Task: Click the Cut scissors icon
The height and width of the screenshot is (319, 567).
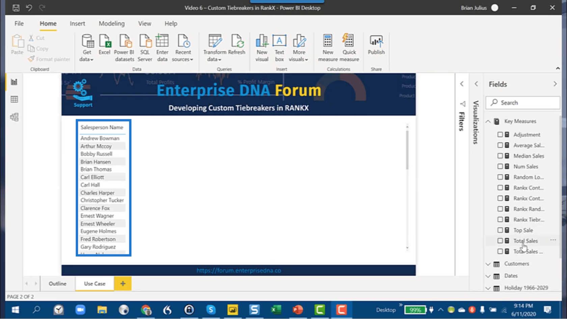Action: pyautogui.click(x=31, y=38)
